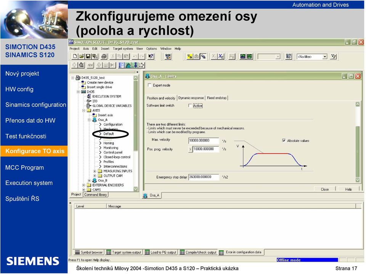Enable the Expert mode checkbox
The image size is (366, 274).
pyautogui.click(x=149, y=85)
